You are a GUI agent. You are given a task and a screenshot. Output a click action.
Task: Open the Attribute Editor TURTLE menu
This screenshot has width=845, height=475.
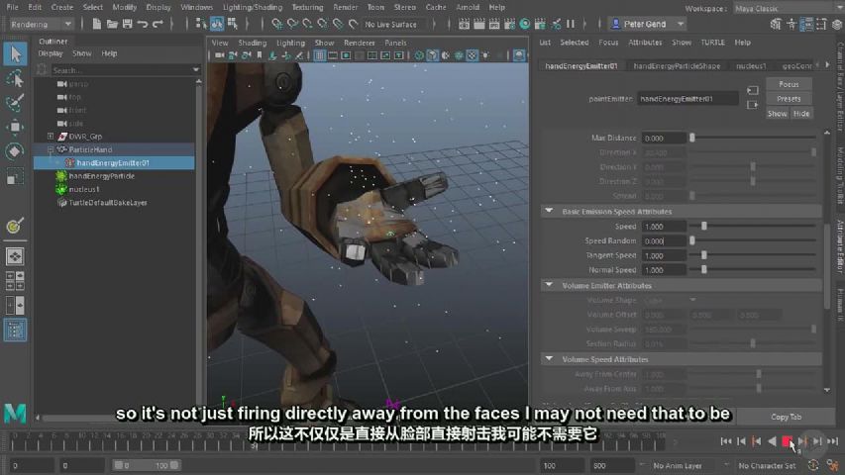click(x=712, y=42)
